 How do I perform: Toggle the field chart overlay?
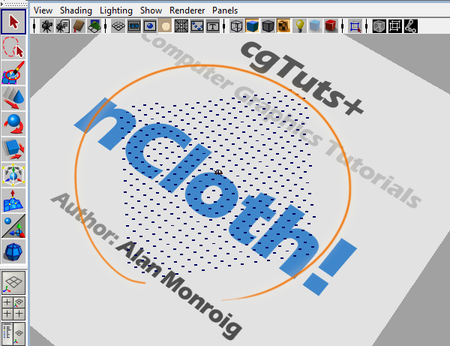pyautogui.click(x=181, y=26)
